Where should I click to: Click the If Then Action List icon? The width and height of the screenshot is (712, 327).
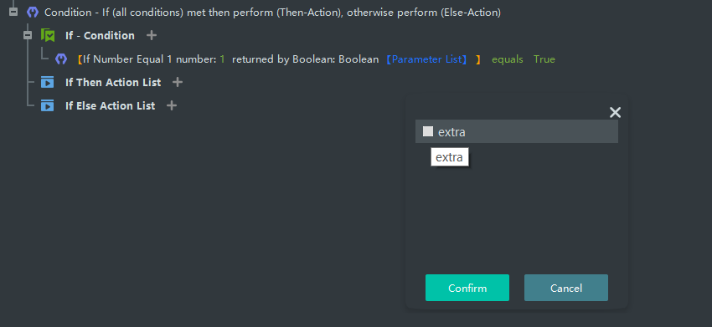[47, 82]
